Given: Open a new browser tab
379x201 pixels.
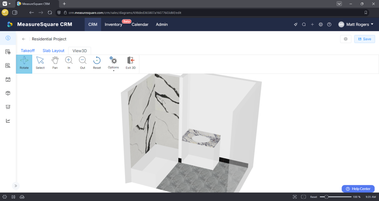Looking at the screenshot, I should (x=64, y=4).
